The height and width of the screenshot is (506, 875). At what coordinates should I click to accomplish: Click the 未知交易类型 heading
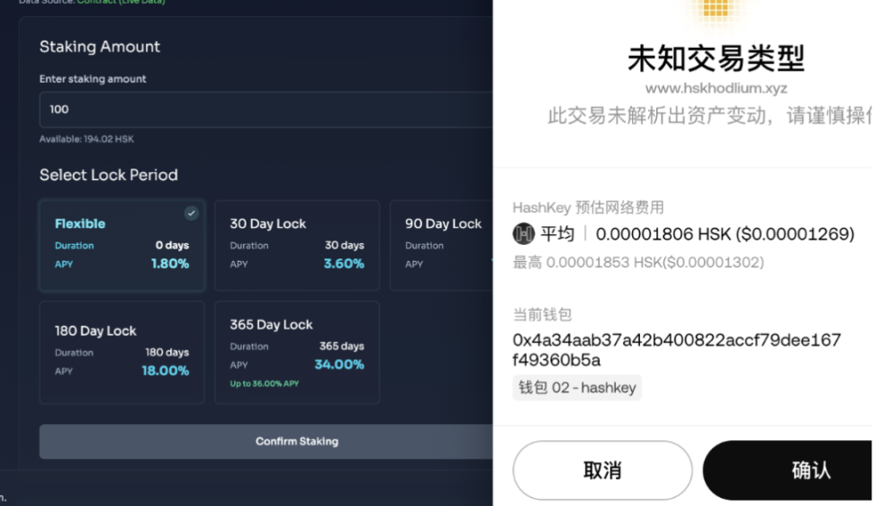[716, 59]
